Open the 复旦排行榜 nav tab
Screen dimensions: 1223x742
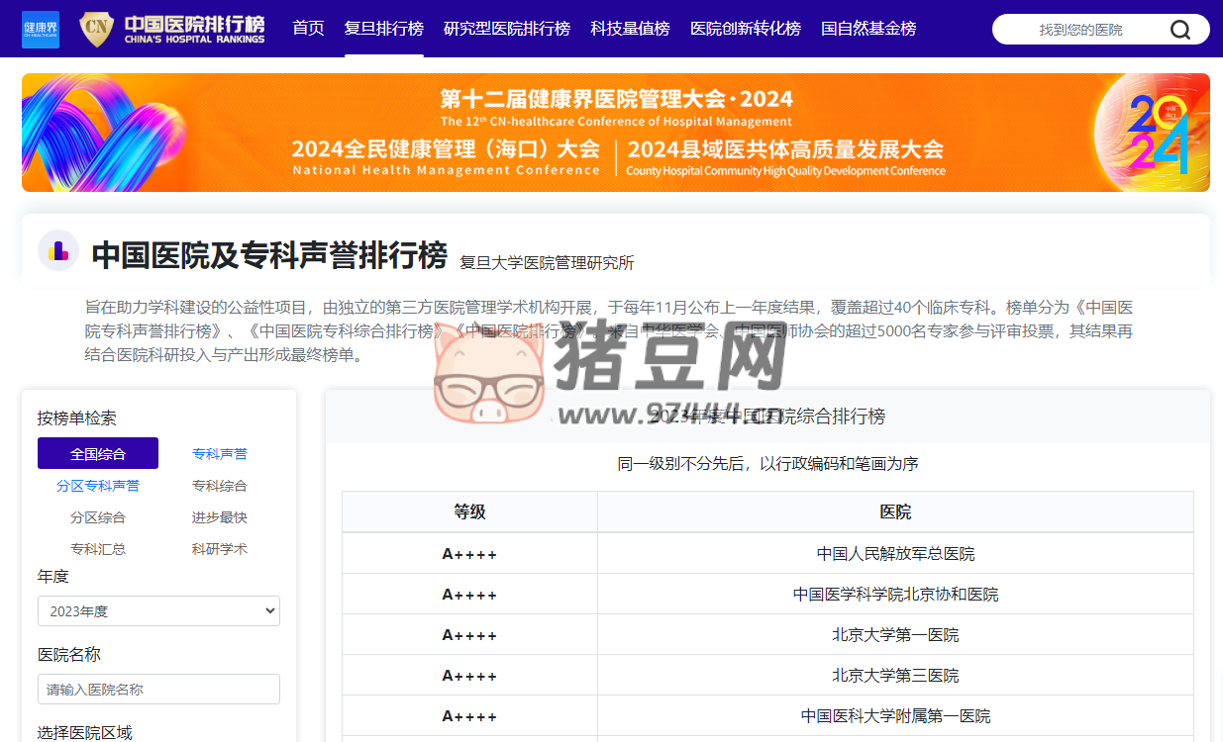click(384, 29)
